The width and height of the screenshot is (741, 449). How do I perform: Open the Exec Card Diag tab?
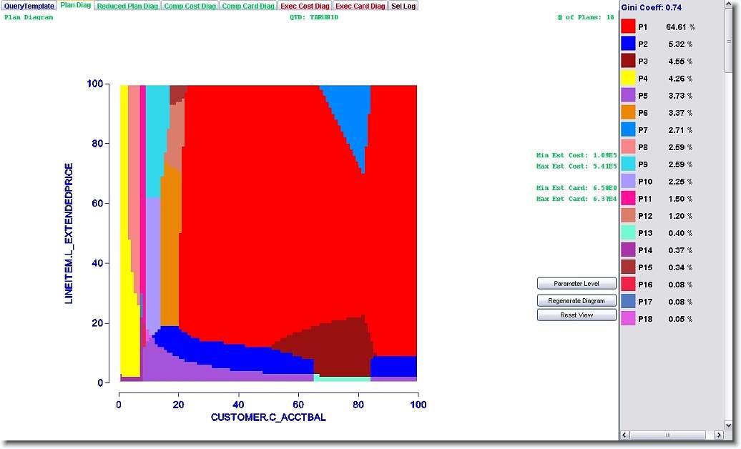(360, 6)
